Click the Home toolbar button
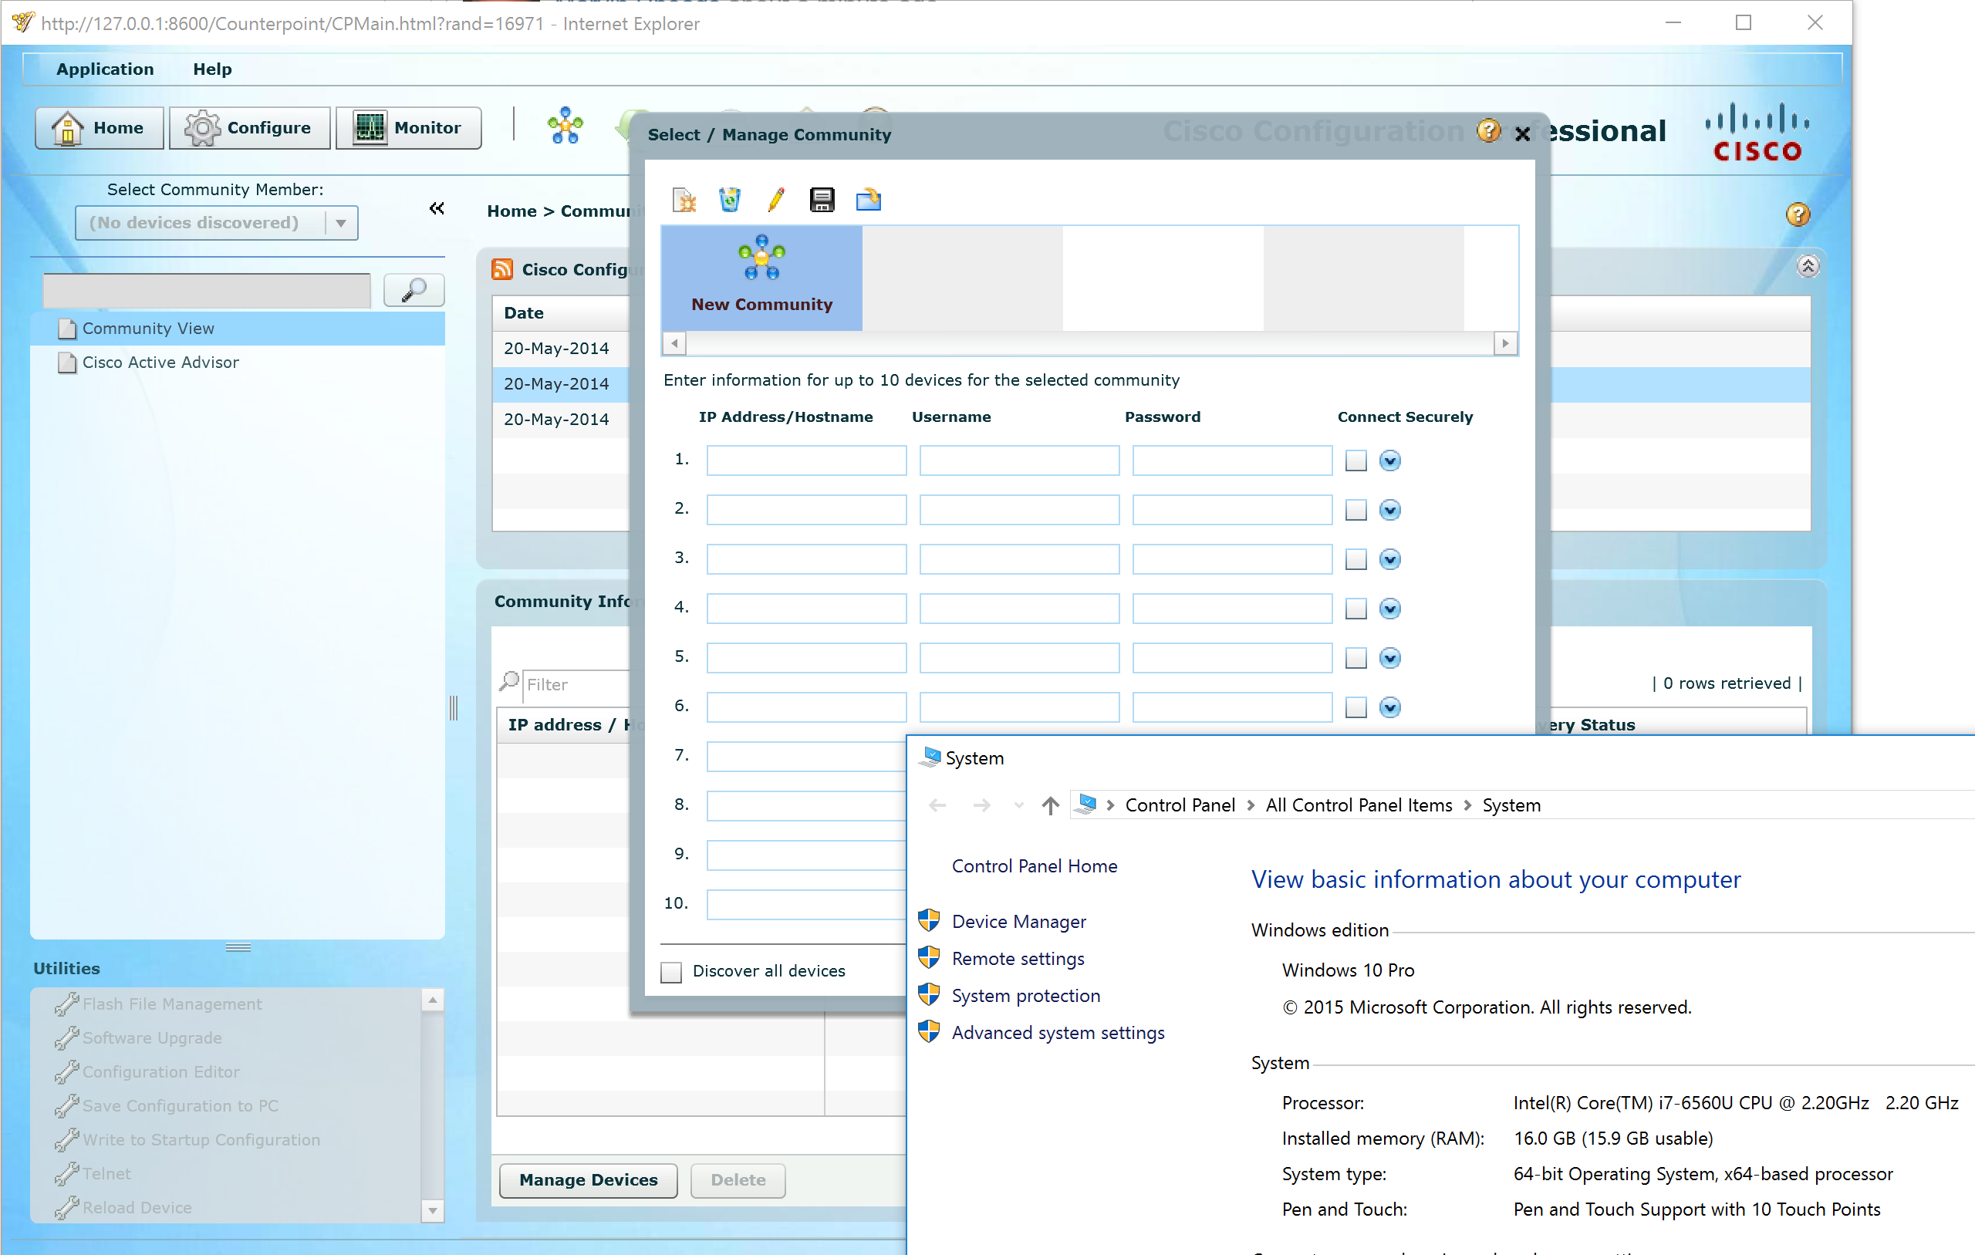Viewport: 1975px width, 1255px height. point(100,128)
